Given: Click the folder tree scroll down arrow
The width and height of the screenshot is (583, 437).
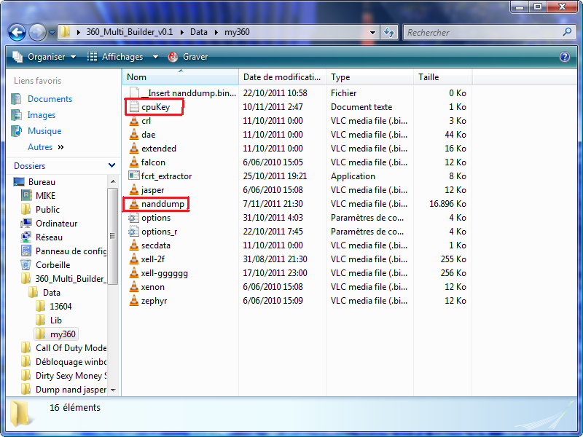Looking at the screenshot, I should pyautogui.click(x=113, y=390).
